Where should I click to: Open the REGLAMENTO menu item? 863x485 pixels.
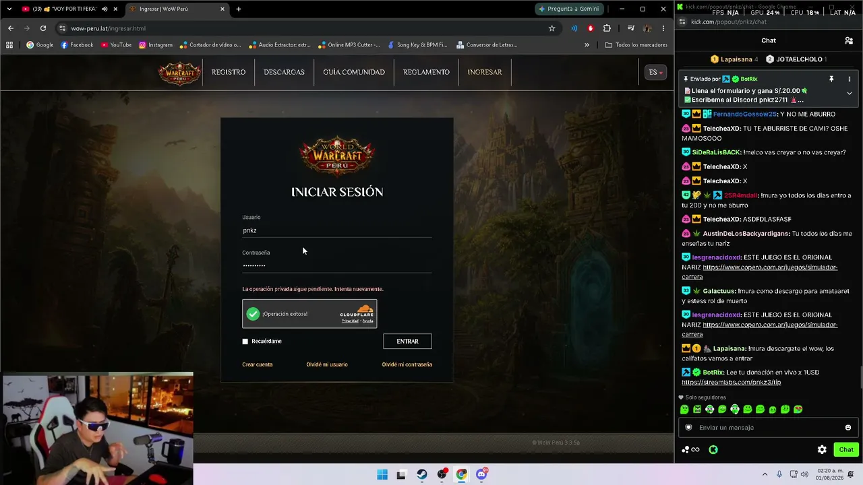pyautogui.click(x=426, y=72)
